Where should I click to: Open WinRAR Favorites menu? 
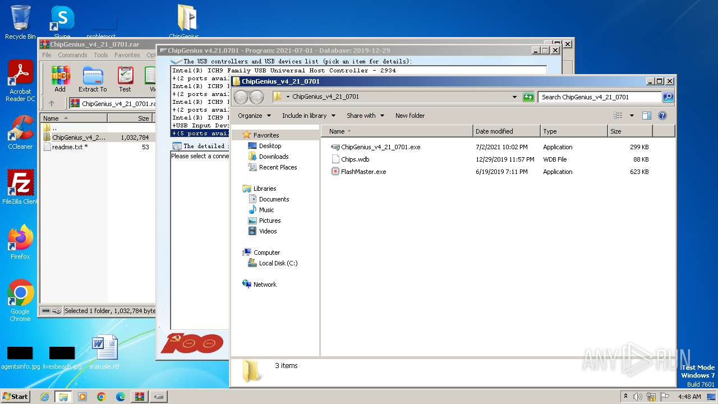[127, 55]
